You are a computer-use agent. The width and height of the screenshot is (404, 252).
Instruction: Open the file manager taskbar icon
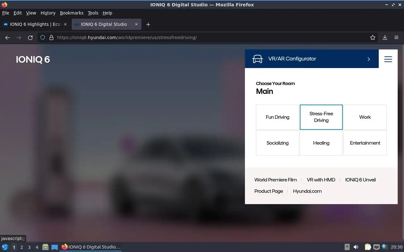[x=45, y=247]
